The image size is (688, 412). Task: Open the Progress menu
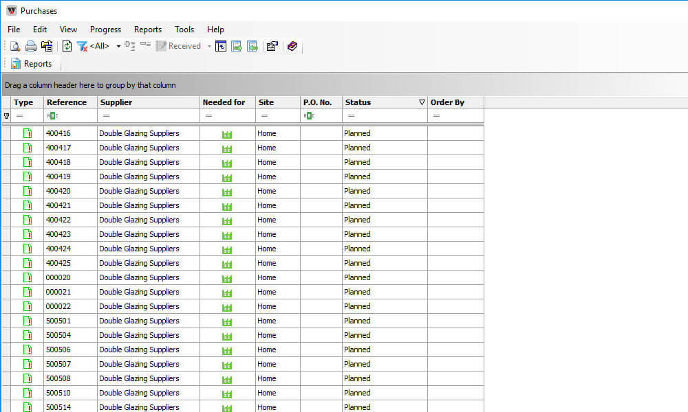105,30
